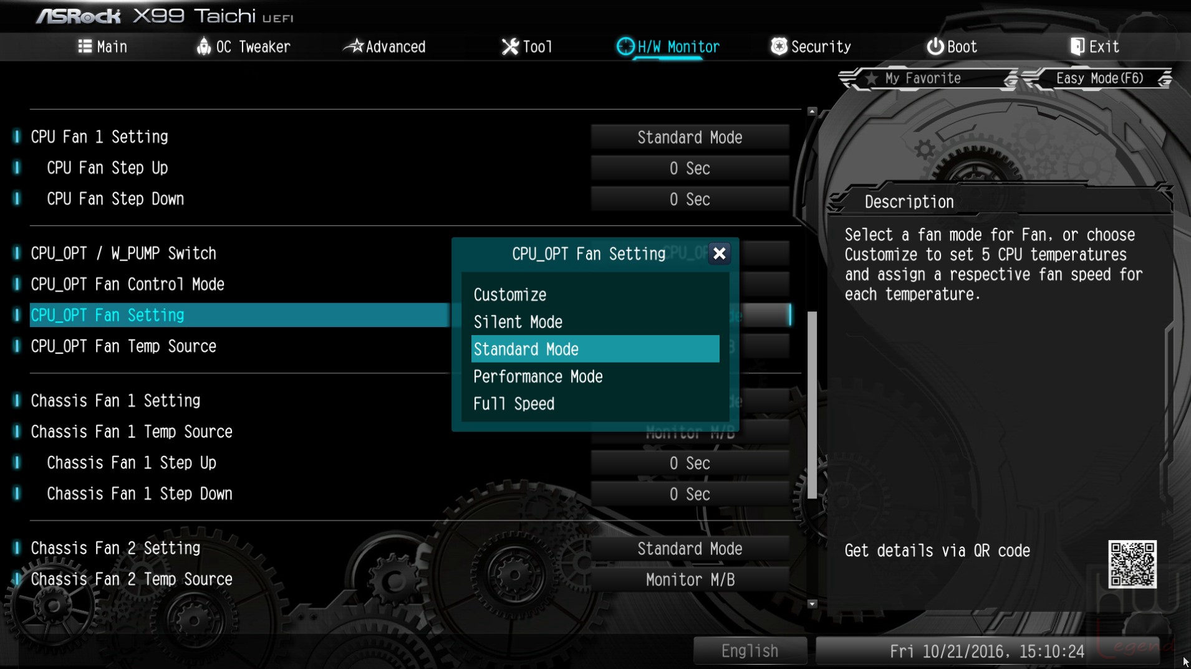Viewport: 1191px width, 669px height.
Task: Open the QR code details image
Action: click(1132, 564)
